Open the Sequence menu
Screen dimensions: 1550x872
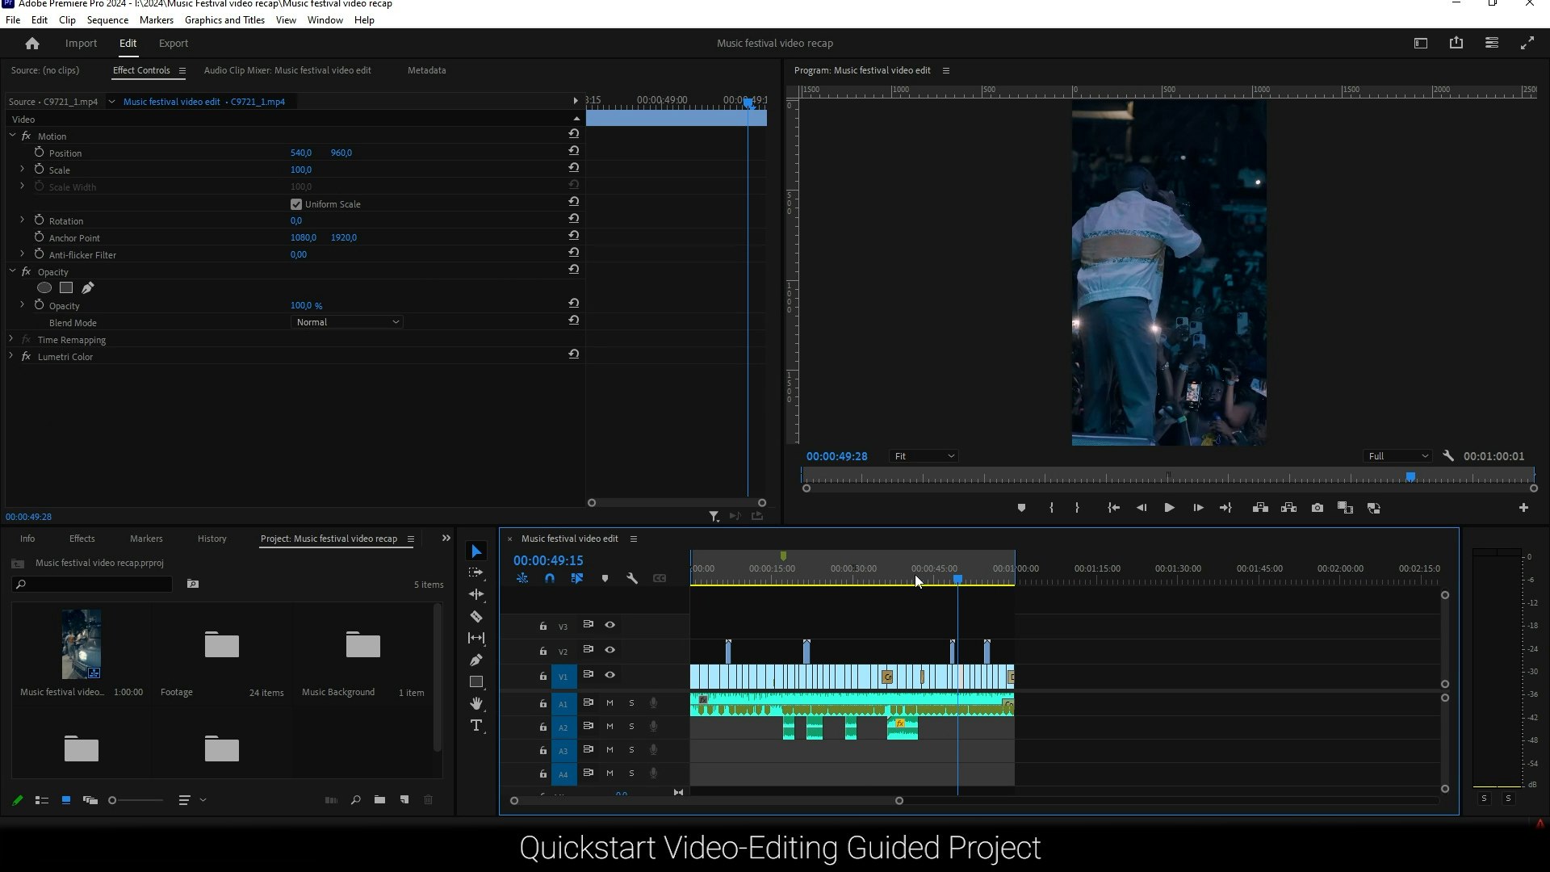(x=107, y=19)
